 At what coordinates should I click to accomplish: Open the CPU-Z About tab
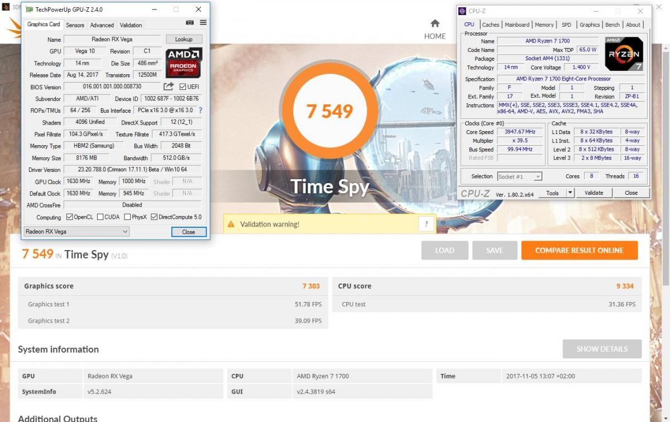click(633, 25)
